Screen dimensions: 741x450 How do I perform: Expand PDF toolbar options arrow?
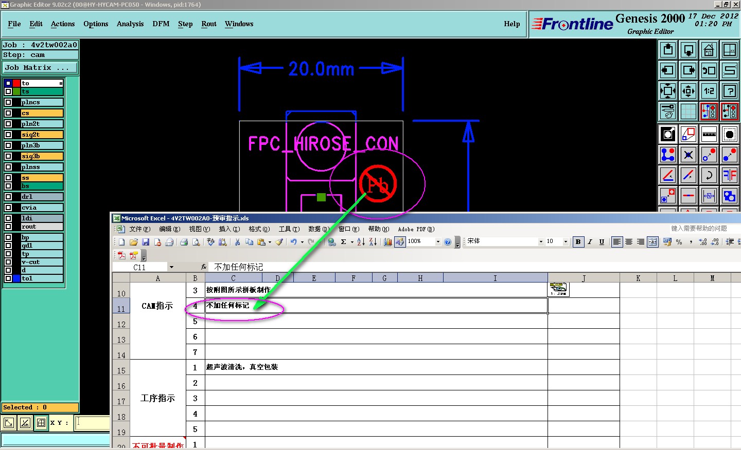point(144,256)
